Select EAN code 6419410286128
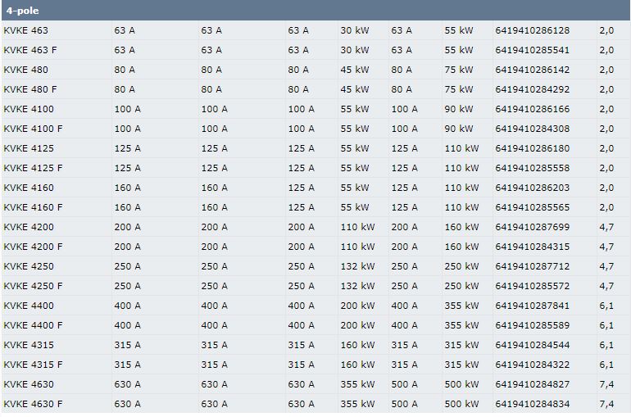Viewport: 631px width, 417px height. [x=533, y=30]
